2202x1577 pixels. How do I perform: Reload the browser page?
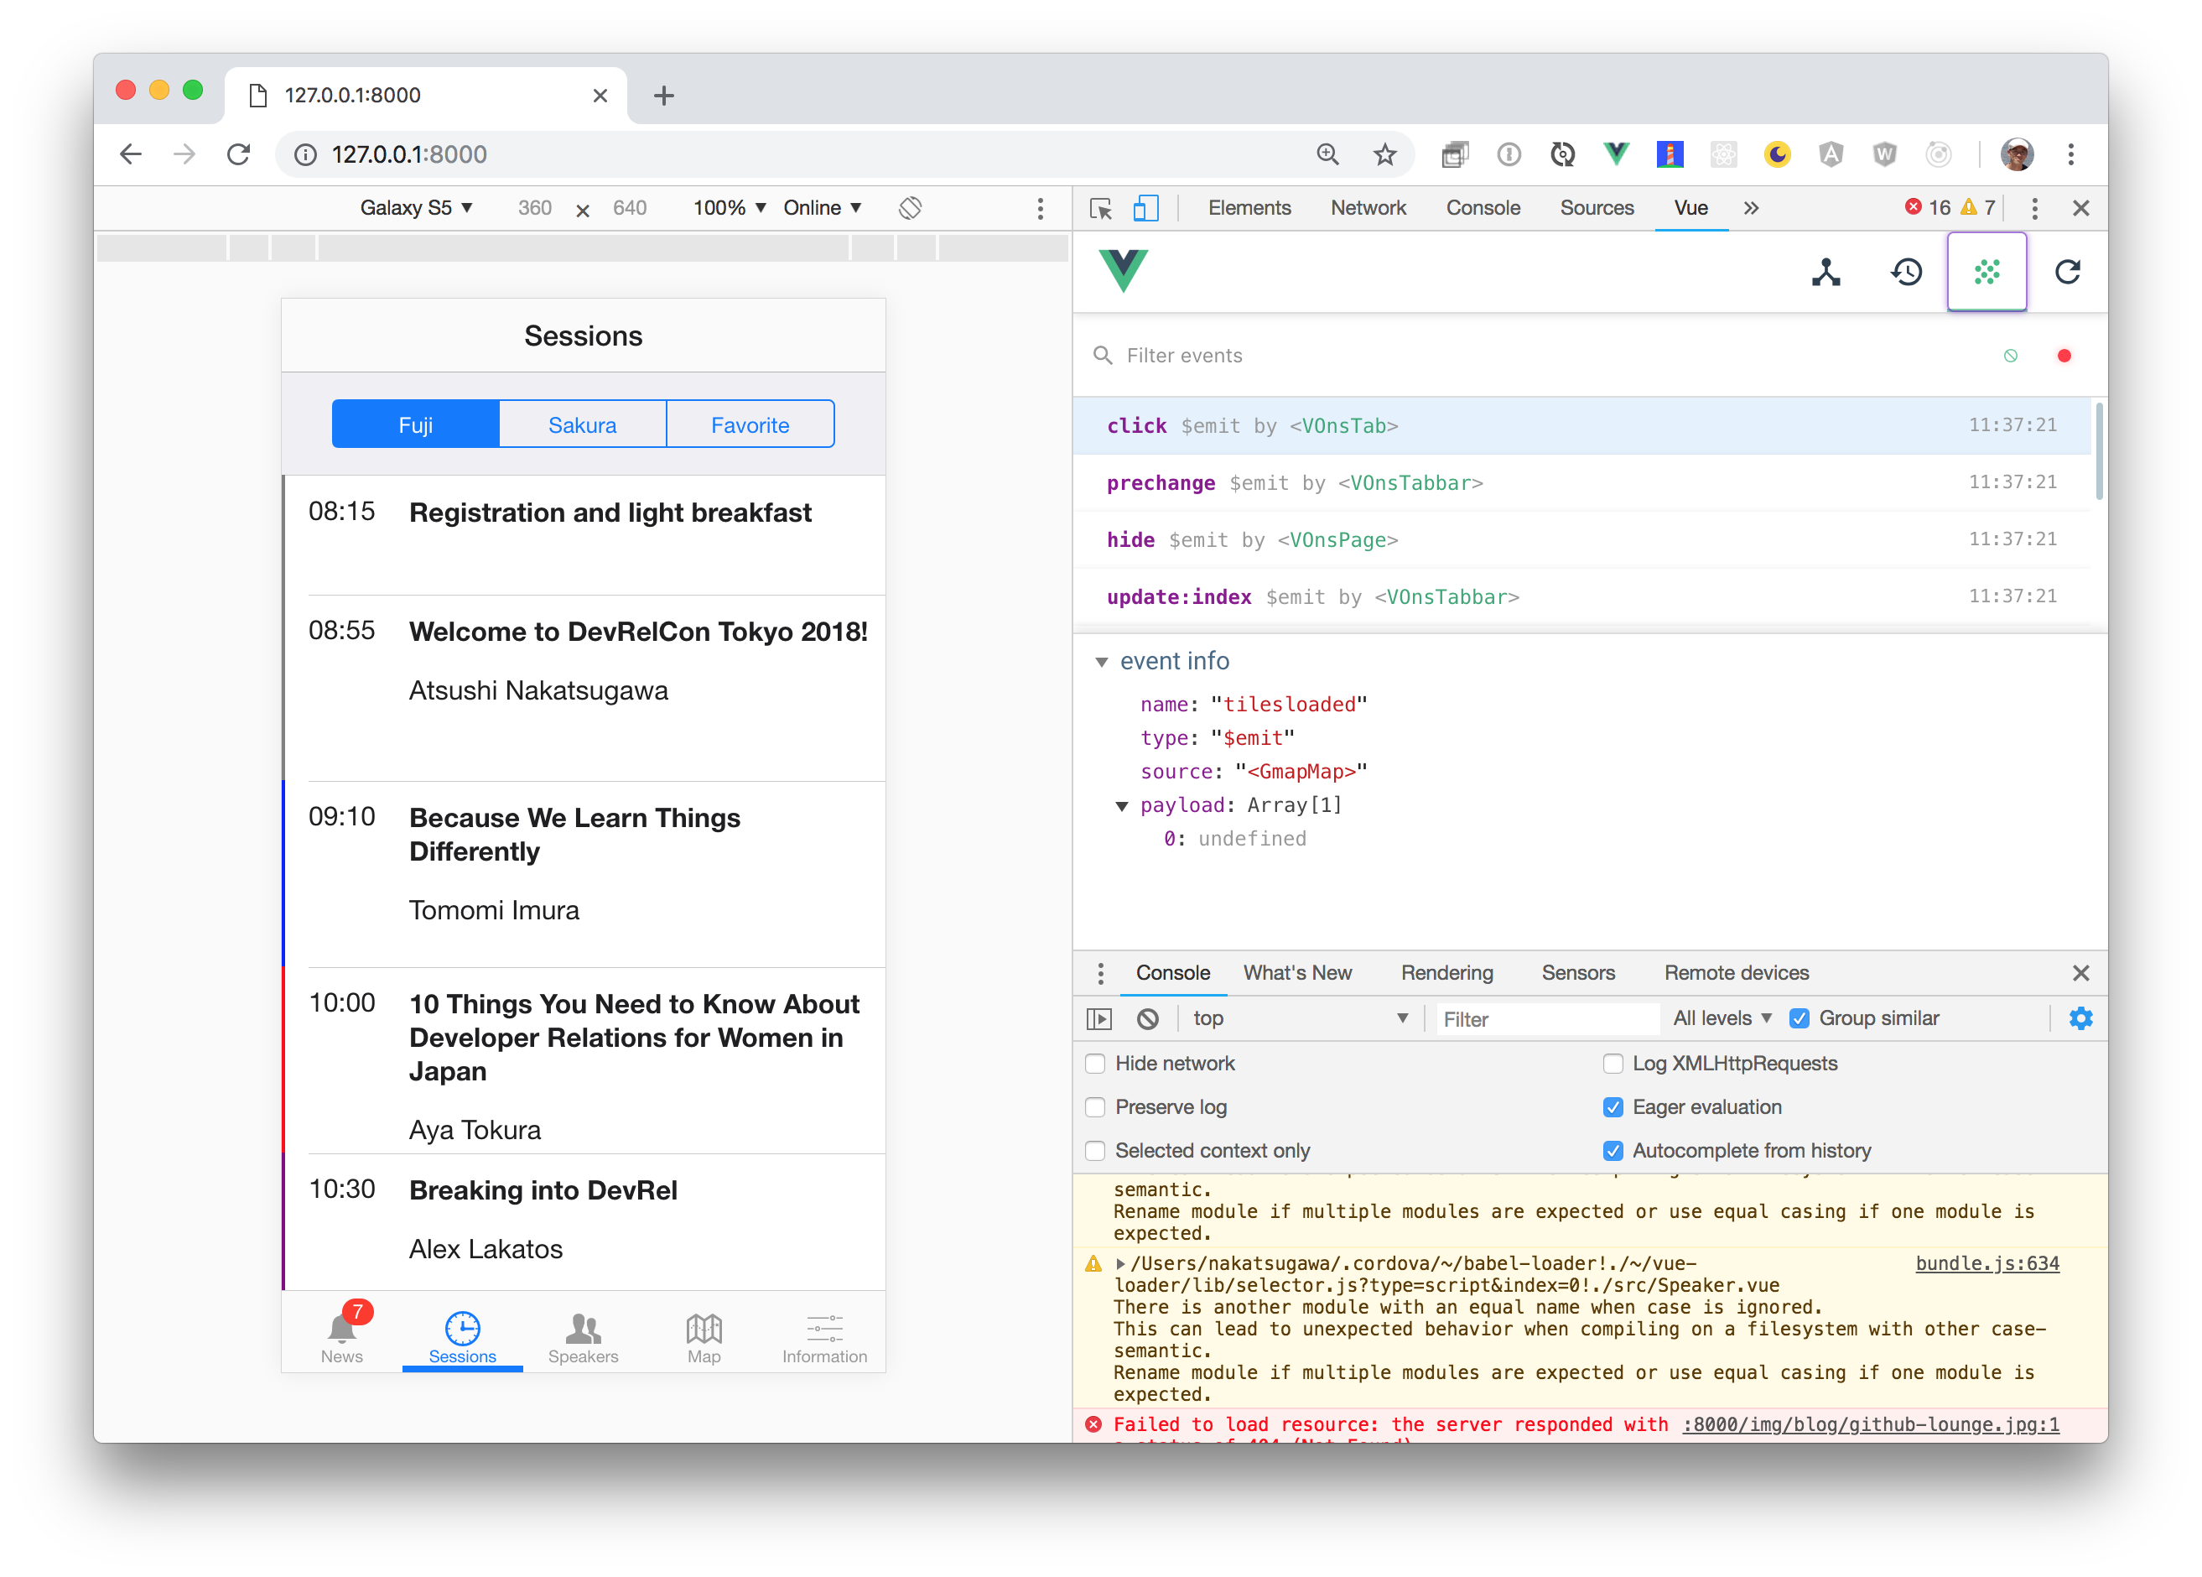[239, 154]
